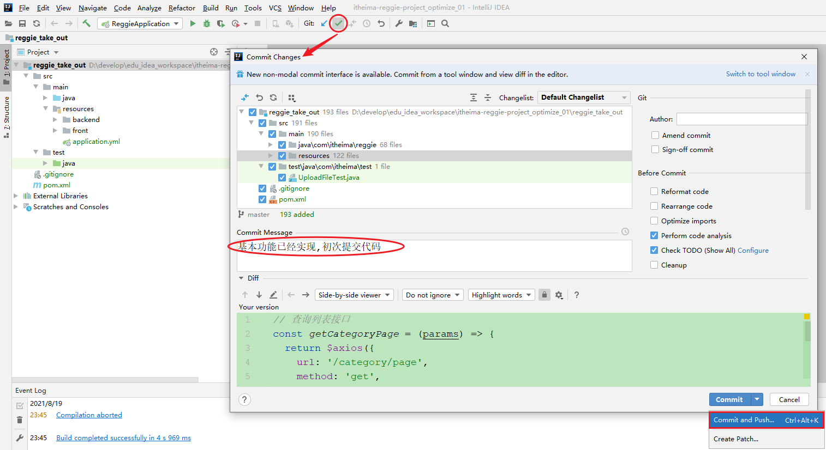Open the Side-by-side viewer dropdown
Viewport: 826px width, 450px height.
point(354,295)
